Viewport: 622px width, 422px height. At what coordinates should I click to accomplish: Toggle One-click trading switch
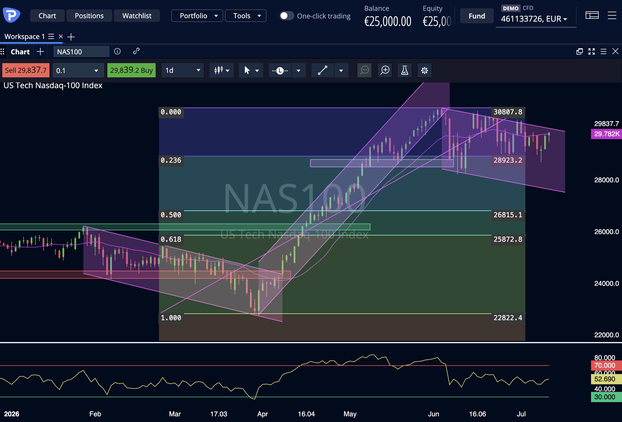[x=287, y=16]
